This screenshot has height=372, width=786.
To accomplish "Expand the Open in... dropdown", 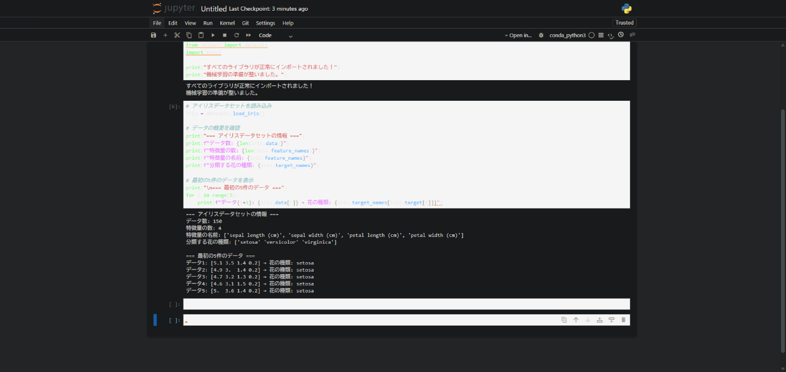I will click(x=518, y=35).
